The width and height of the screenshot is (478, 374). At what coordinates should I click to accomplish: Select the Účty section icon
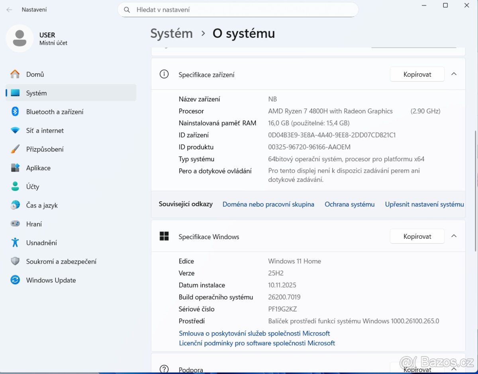click(x=15, y=187)
